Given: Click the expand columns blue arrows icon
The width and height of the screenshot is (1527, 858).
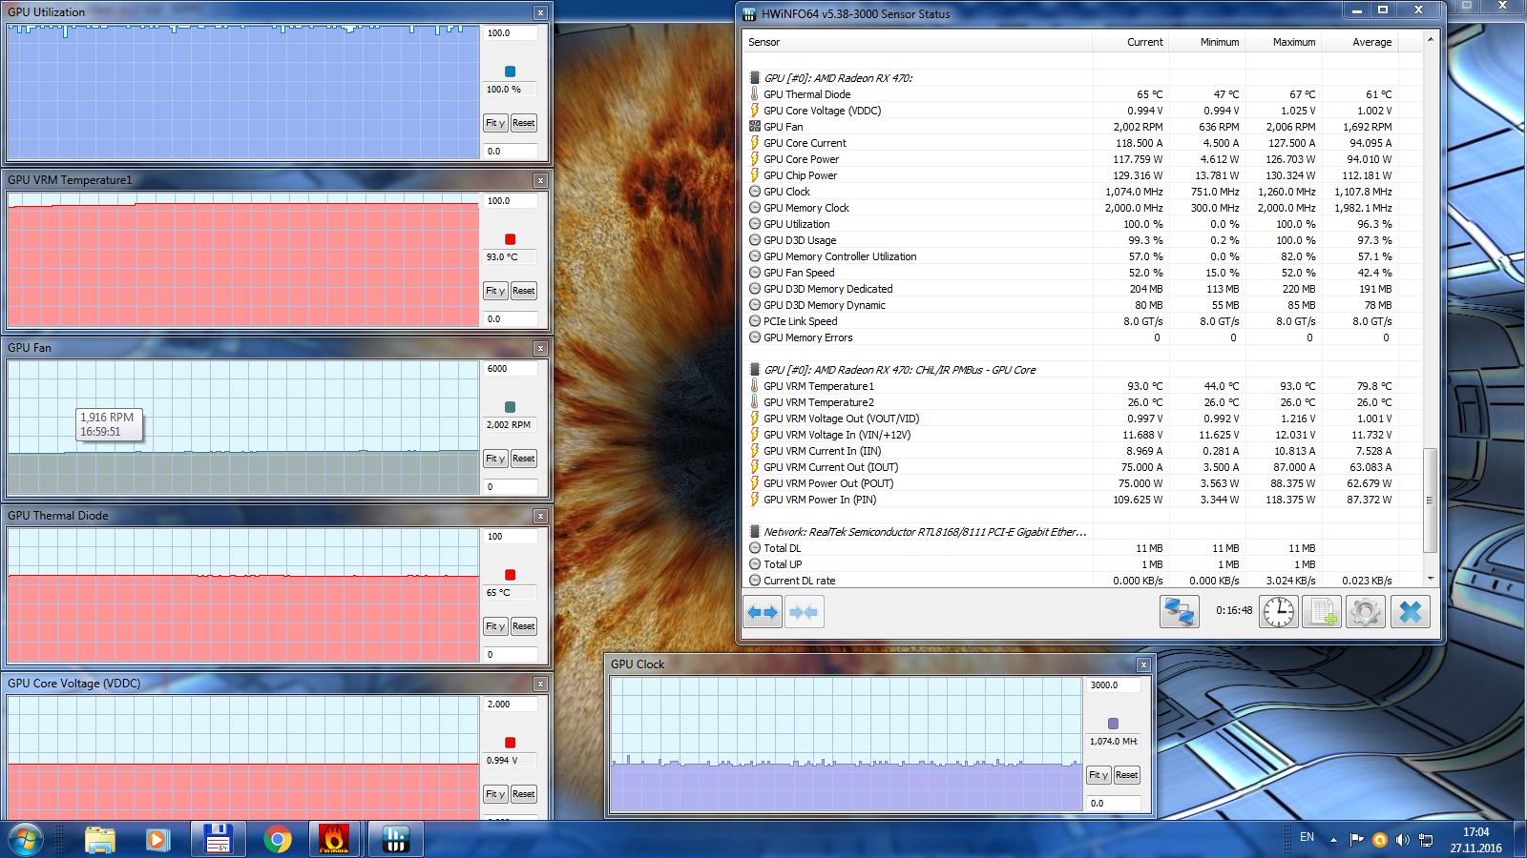Looking at the screenshot, I should click(763, 612).
